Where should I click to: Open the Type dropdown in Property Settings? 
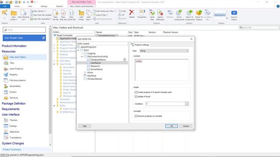(x=164, y=51)
